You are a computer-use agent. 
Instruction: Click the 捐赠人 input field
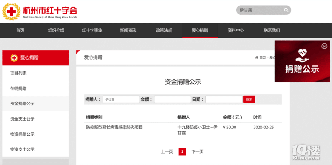121,100
